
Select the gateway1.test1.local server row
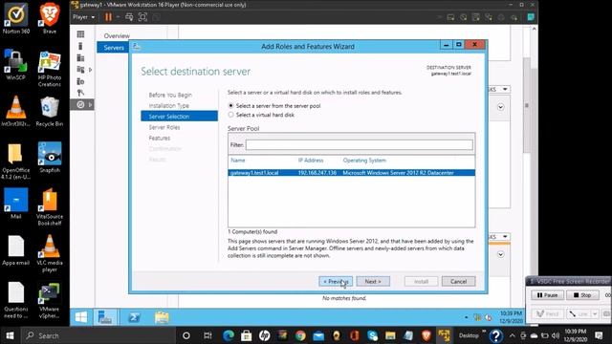pyautogui.click(x=351, y=172)
